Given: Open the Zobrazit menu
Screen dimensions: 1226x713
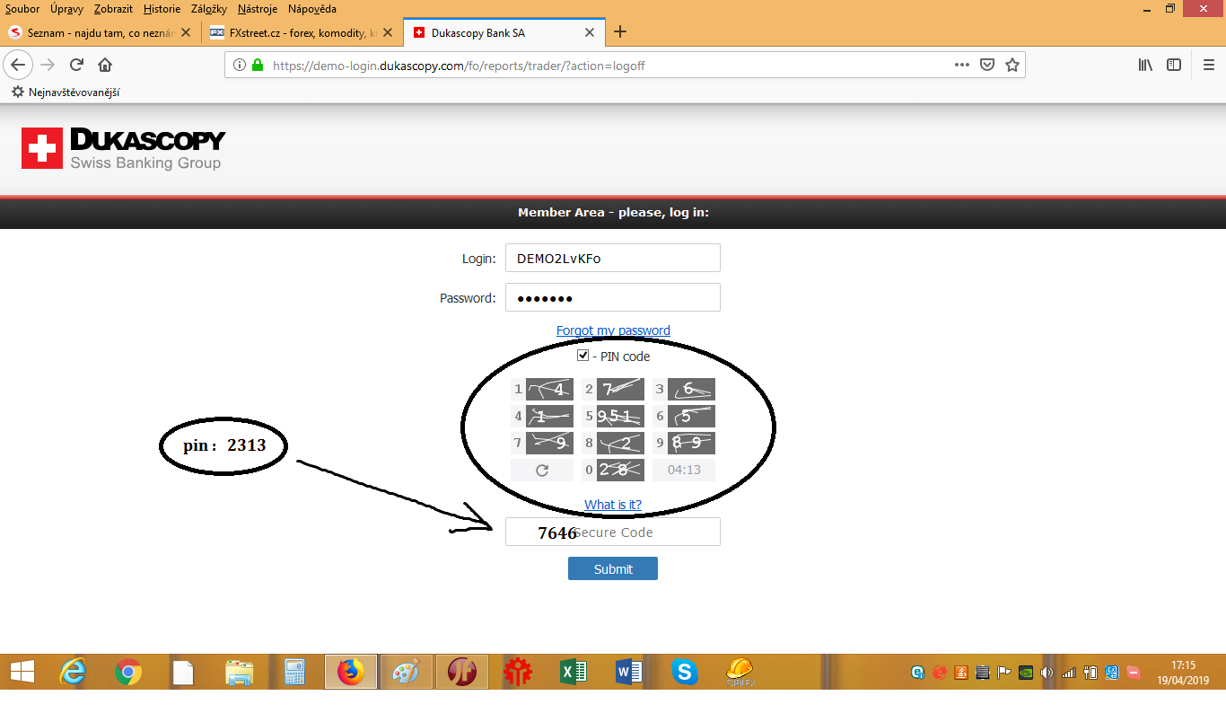Looking at the screenshot, I should (113, 9).
